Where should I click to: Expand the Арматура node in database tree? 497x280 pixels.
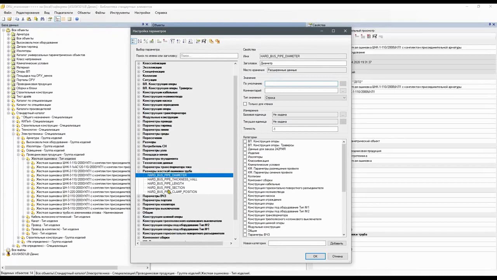[9, 34]
